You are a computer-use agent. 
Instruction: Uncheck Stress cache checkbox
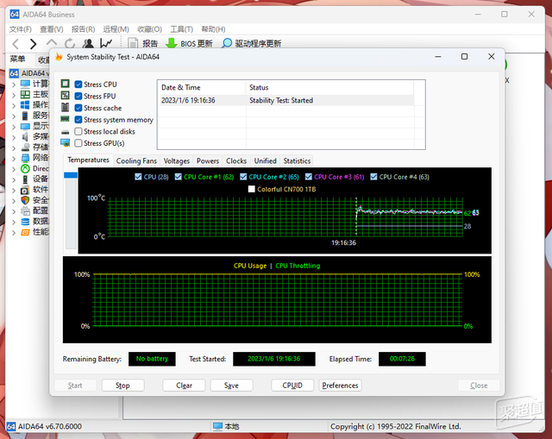(78, 108)
